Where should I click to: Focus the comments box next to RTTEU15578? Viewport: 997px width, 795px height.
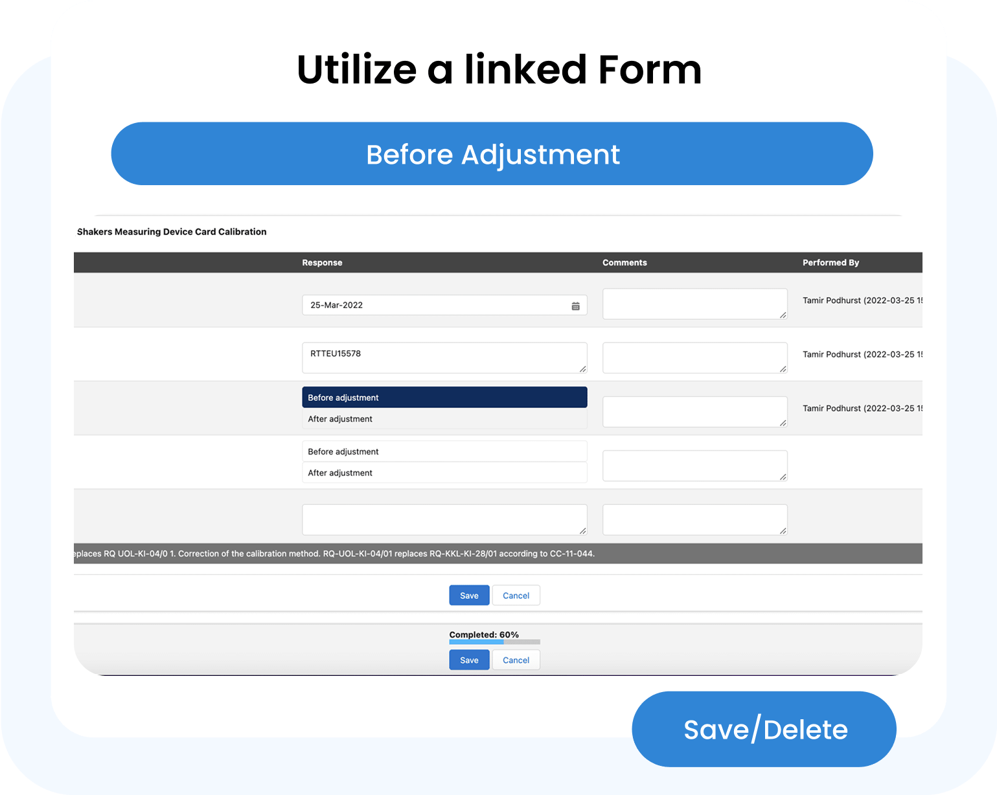(x=694, y=358)
